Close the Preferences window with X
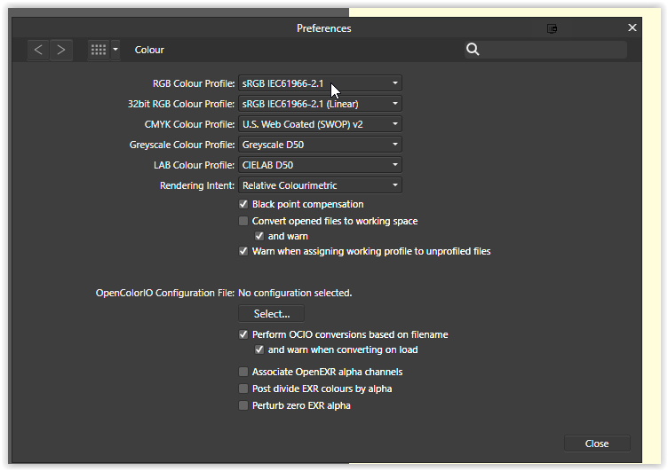Viewport: 668px width, 471px height. (x=632, y=27)
